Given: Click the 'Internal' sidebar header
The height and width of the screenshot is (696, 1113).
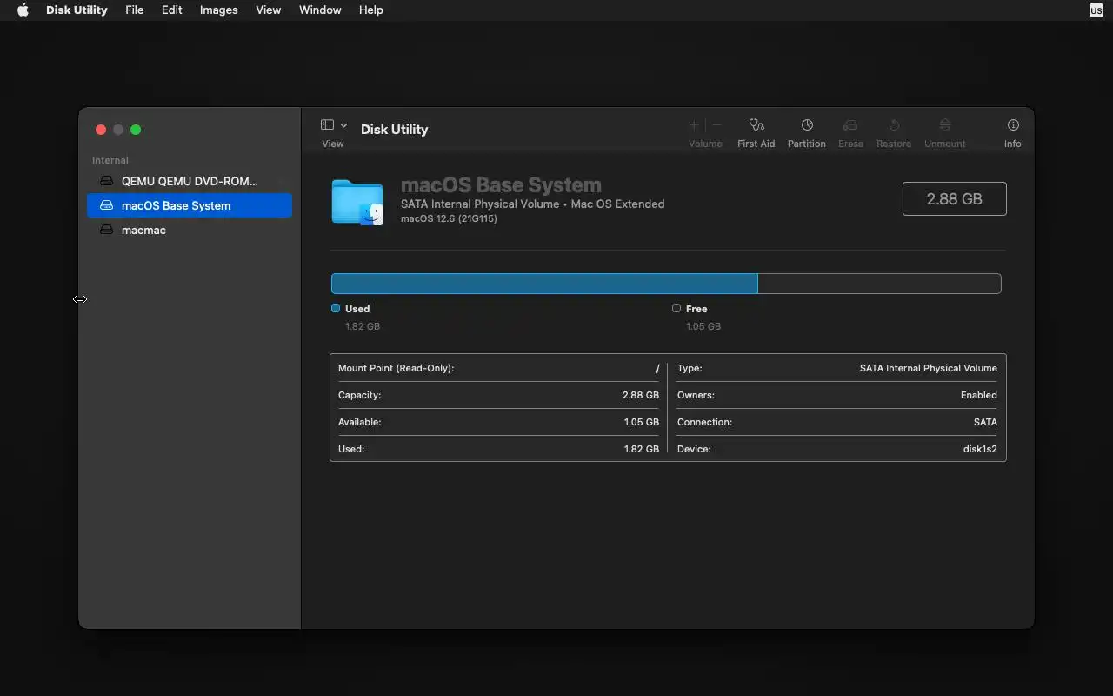Looking at the screenshot, I should pyautogui.click(x=110, y=160).
